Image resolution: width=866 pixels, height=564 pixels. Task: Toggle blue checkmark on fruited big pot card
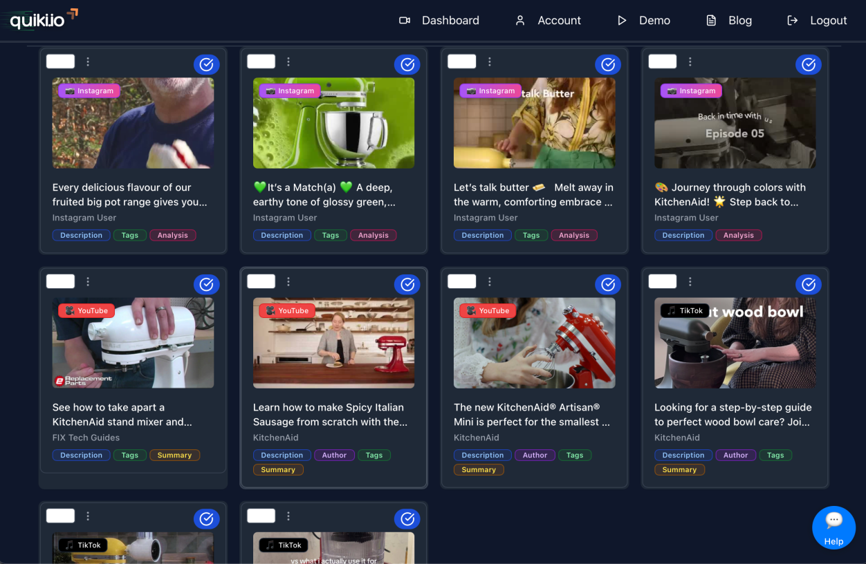point(207,64)
